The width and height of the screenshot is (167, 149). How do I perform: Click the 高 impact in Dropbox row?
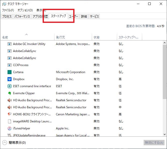120,79
